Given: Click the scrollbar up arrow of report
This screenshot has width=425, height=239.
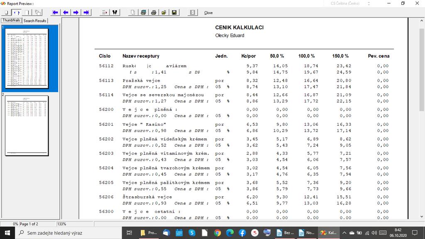Looking at the screenshot, I should [x=422, y=21].
